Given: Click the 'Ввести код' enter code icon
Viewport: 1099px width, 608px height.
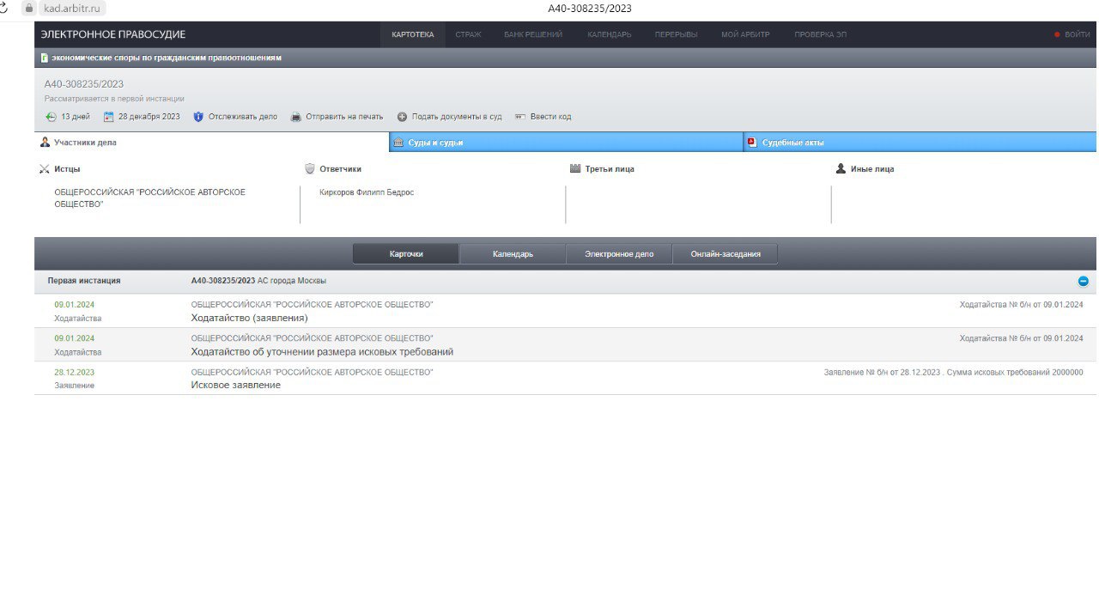Looking at the screenshot, I should coord(520,117).
